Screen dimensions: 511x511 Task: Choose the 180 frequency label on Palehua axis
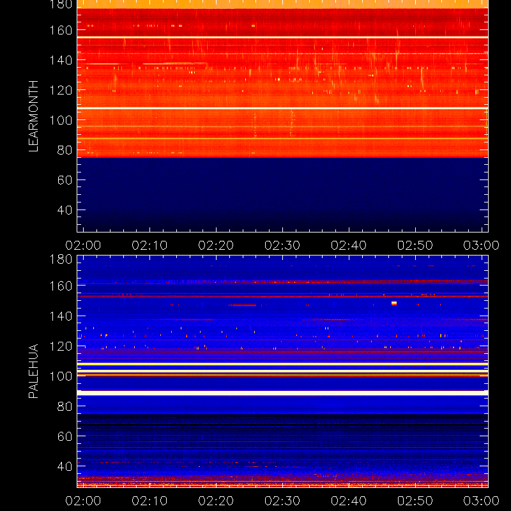click(61, 259)
